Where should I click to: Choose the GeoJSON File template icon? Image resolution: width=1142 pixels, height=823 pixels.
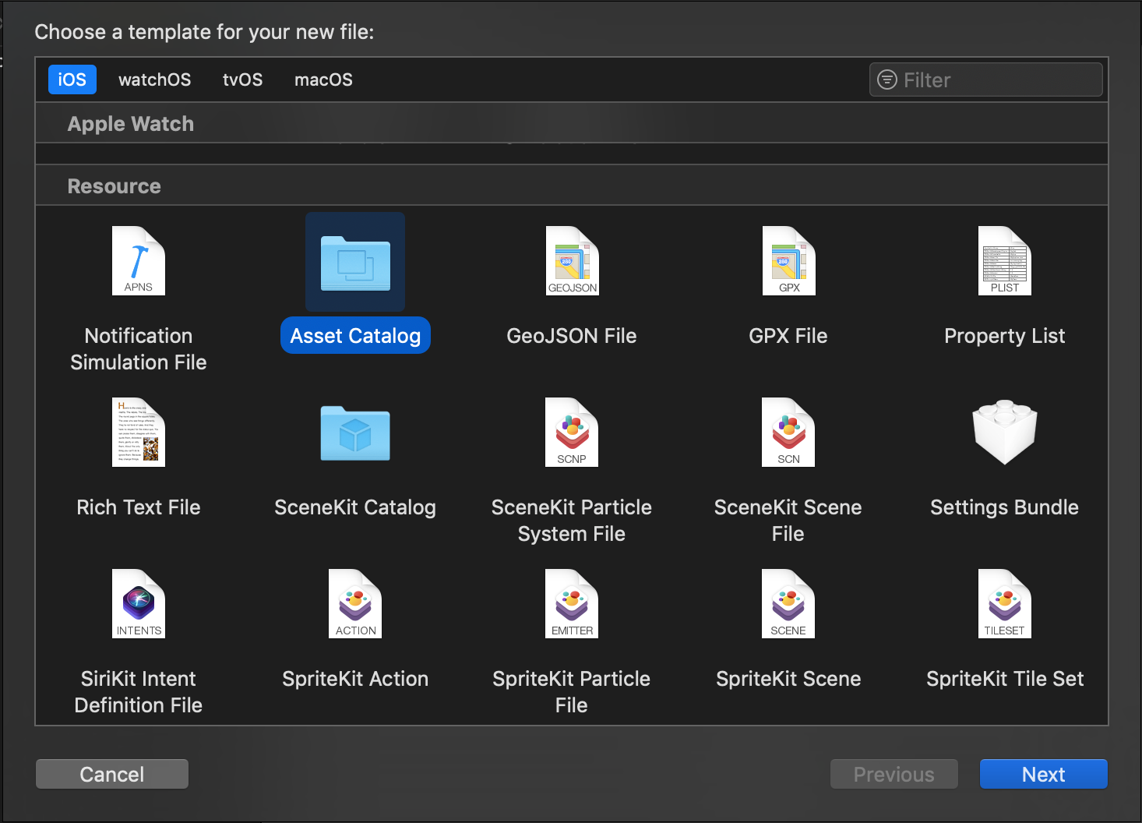click(572, 261)
